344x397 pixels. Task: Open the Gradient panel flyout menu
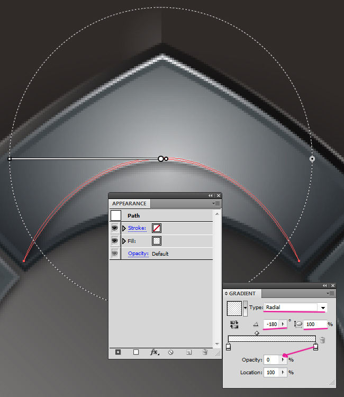coord(331,293)
